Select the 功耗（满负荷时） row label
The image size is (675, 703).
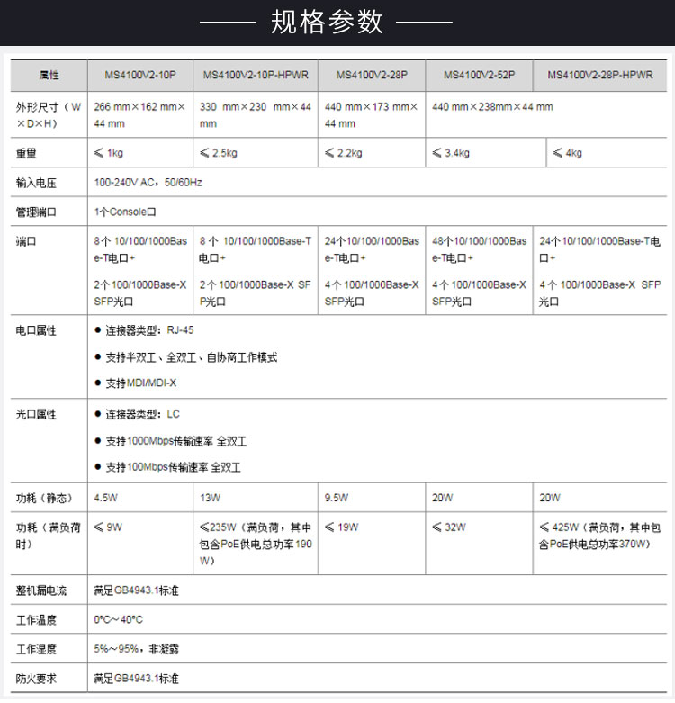pos(49,536)
